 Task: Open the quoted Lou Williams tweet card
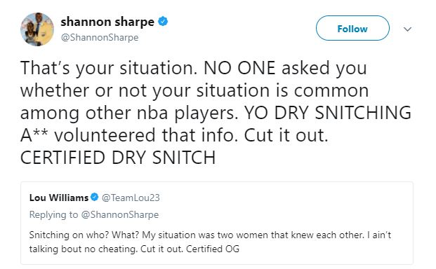[217, 223]
